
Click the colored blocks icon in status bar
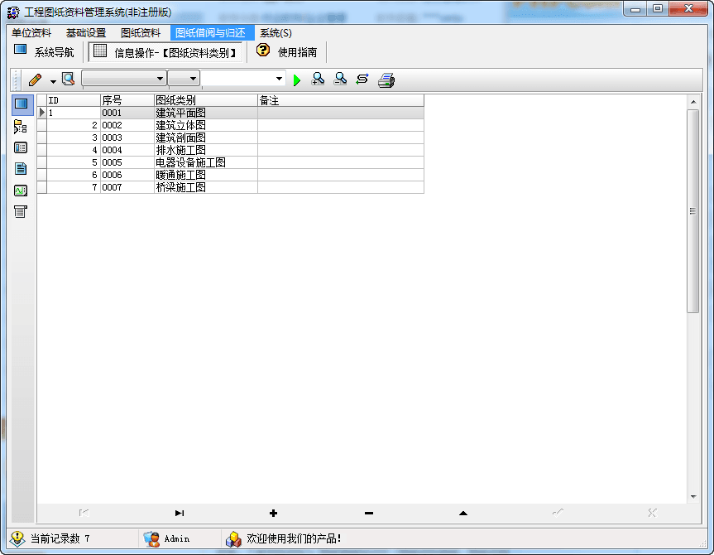pyautogui.click(x=233, y=539)
